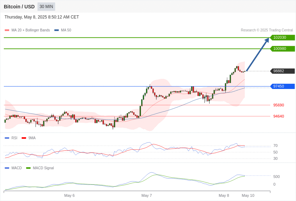Click the May 7 date axis label
This screenshot has width=296, height=201.
(147, 195)
